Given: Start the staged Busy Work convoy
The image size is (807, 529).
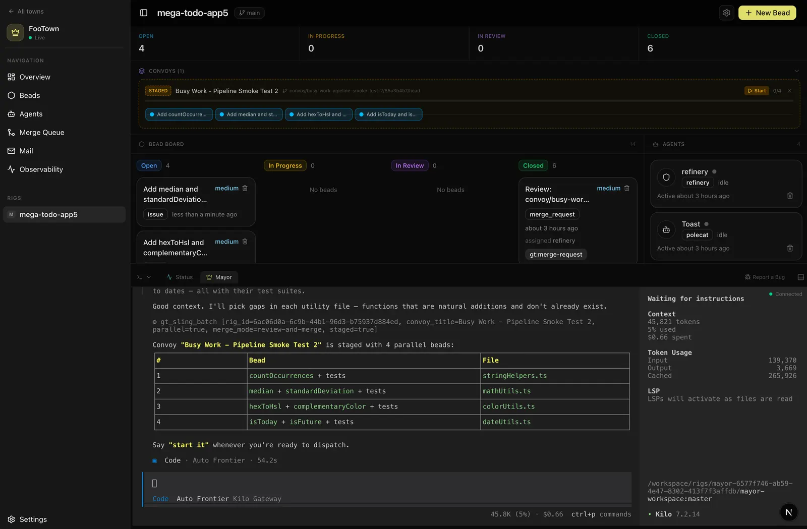Looking at the screenshot, I should click(x=757, y=91).
